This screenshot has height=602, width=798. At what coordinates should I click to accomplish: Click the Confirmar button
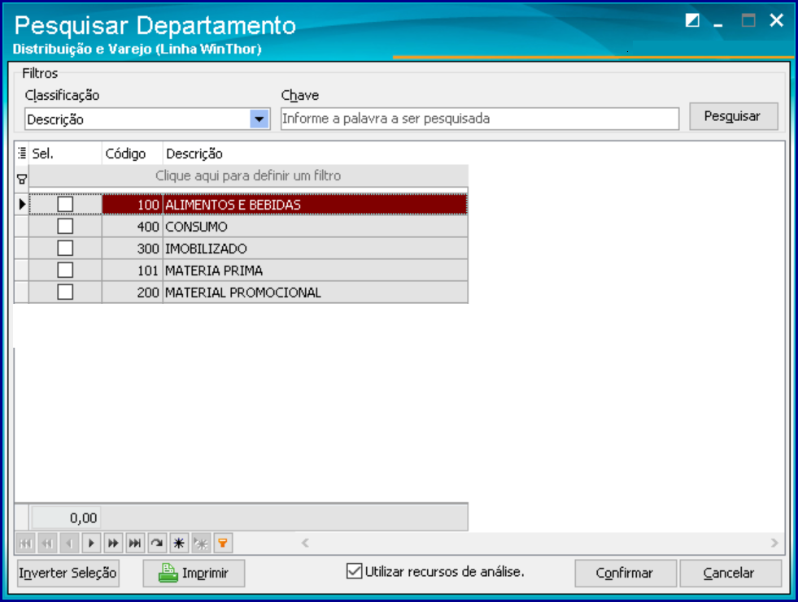click(x=626, y=573)
